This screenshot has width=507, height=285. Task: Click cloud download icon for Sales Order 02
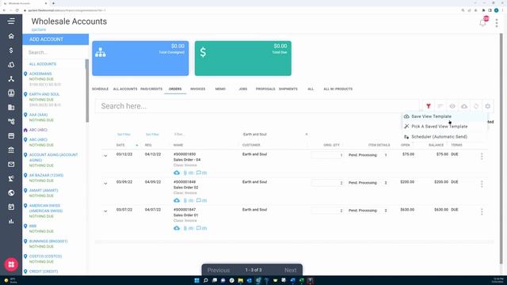(x=177, y=200)
